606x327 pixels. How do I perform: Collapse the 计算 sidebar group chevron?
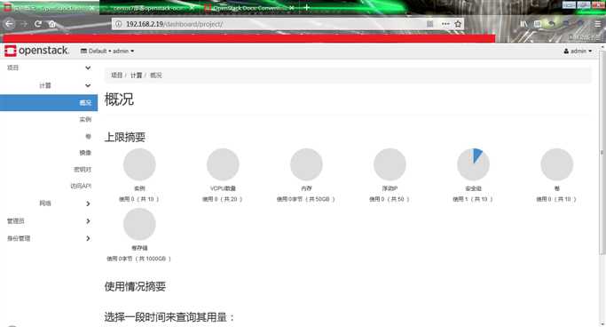click(88, 85)
